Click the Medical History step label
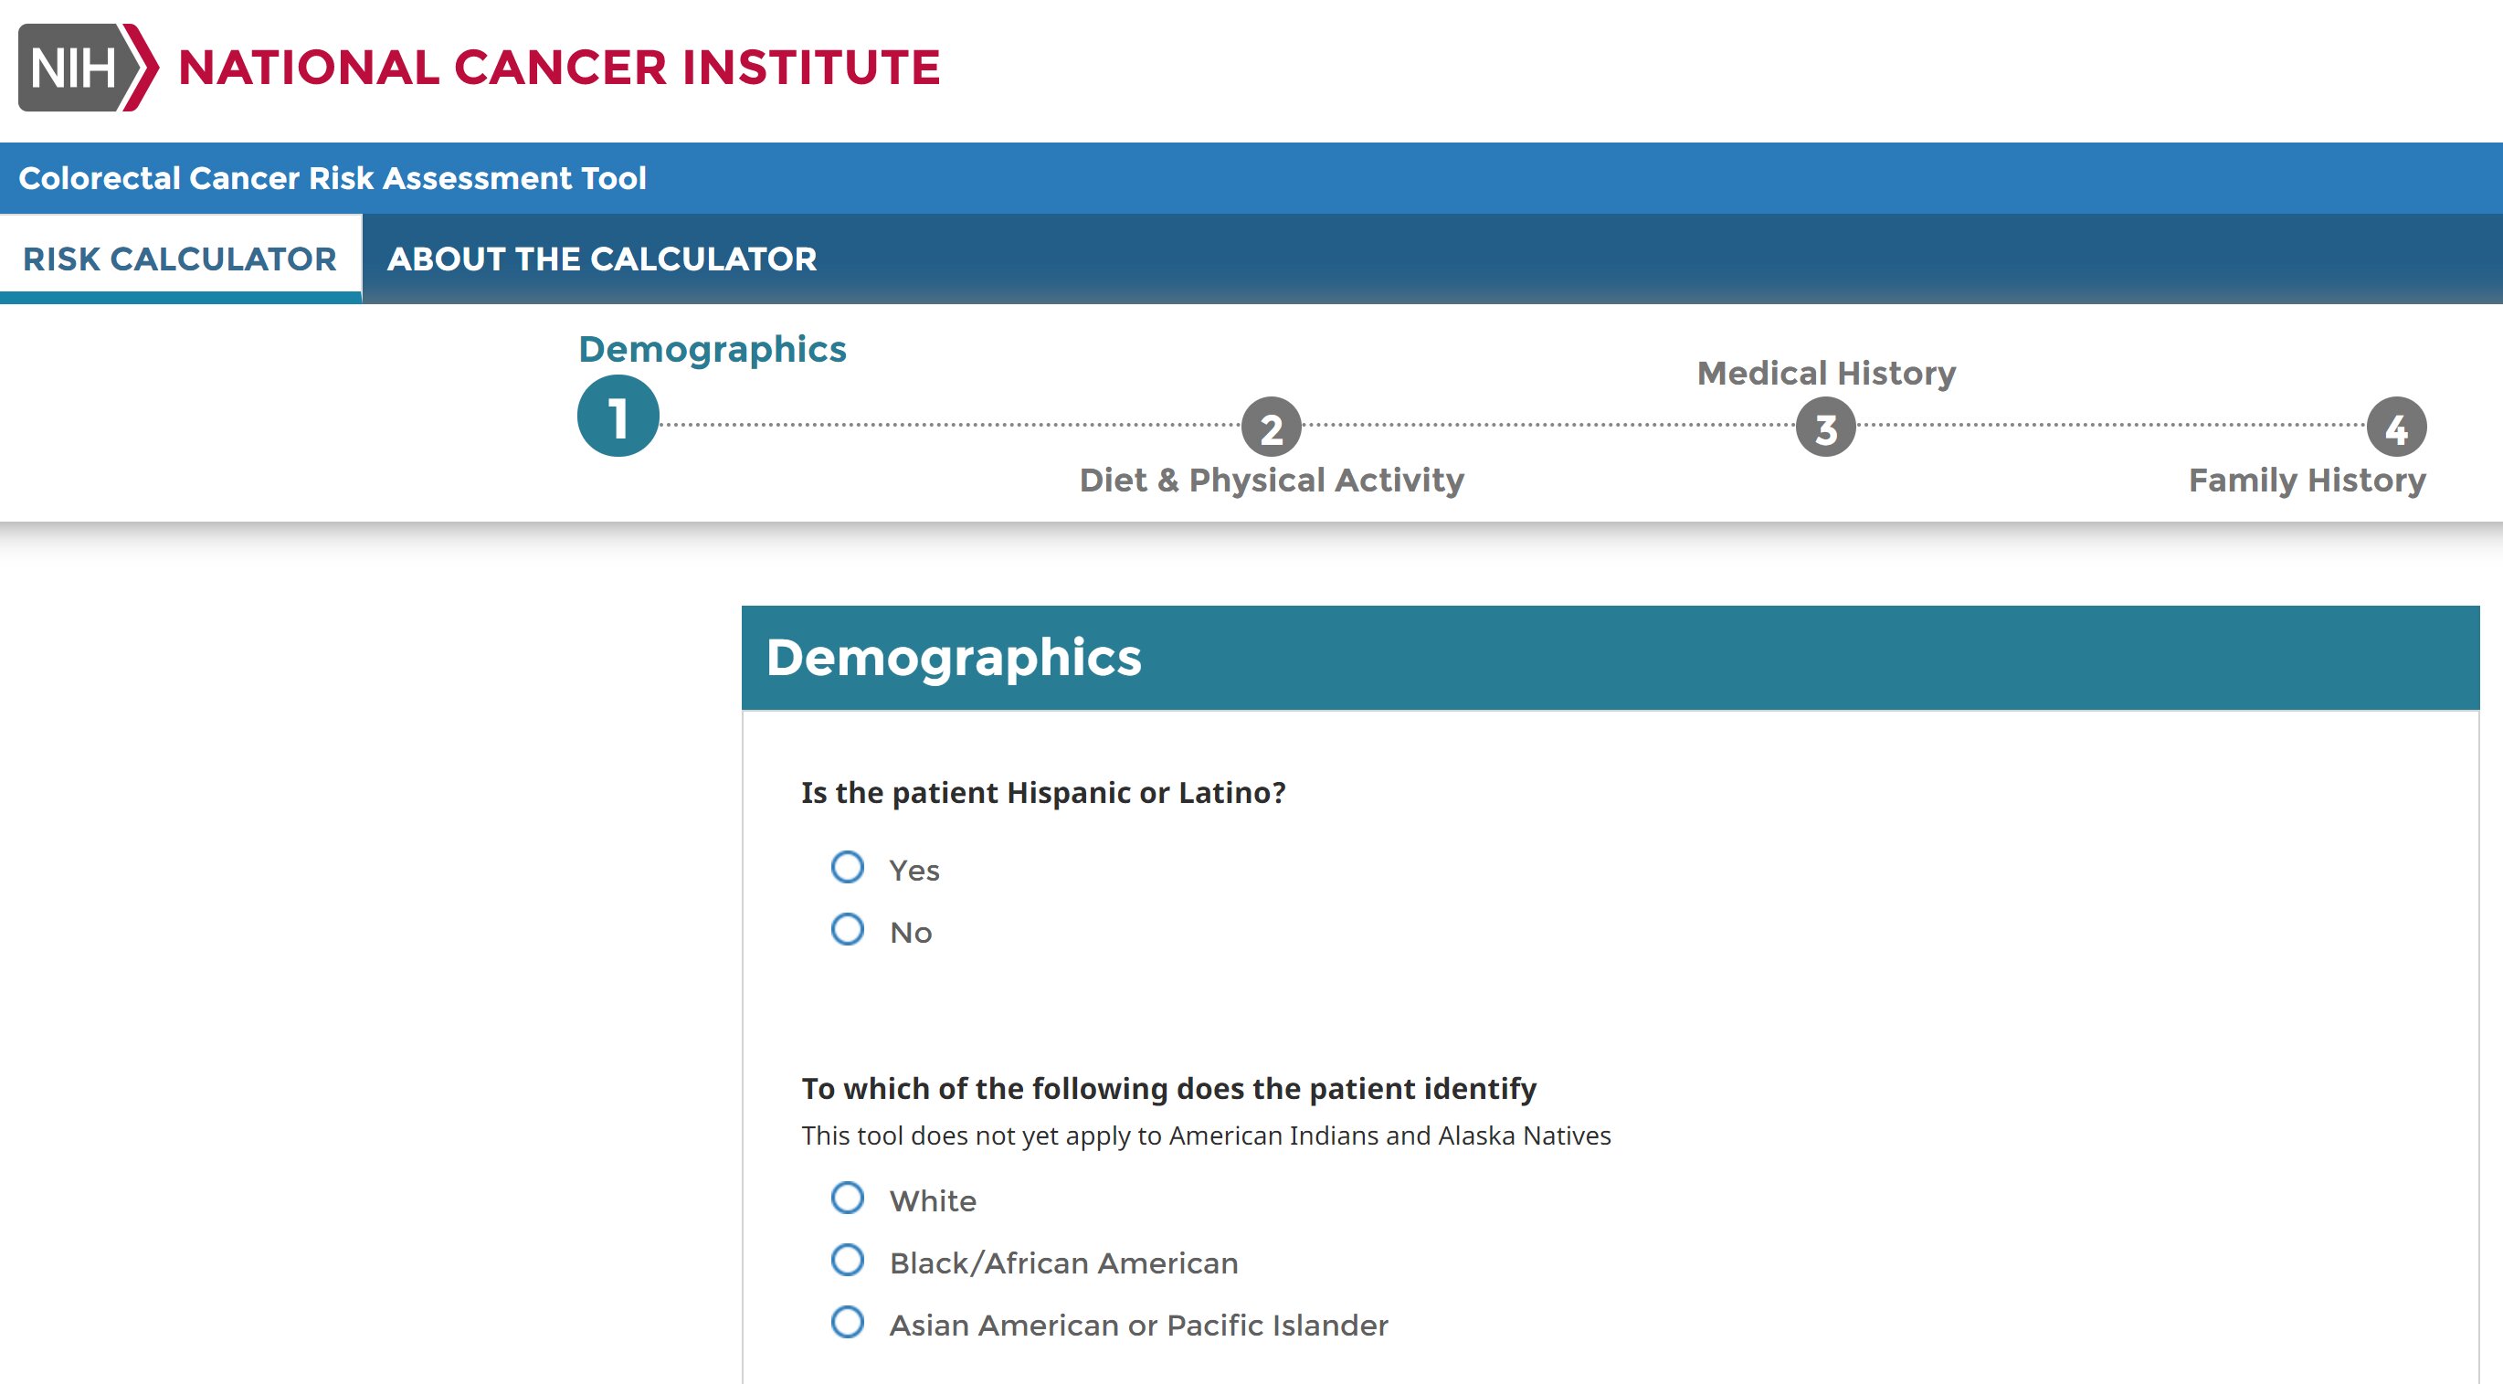2503x1384 pixels. point(1826,374)
